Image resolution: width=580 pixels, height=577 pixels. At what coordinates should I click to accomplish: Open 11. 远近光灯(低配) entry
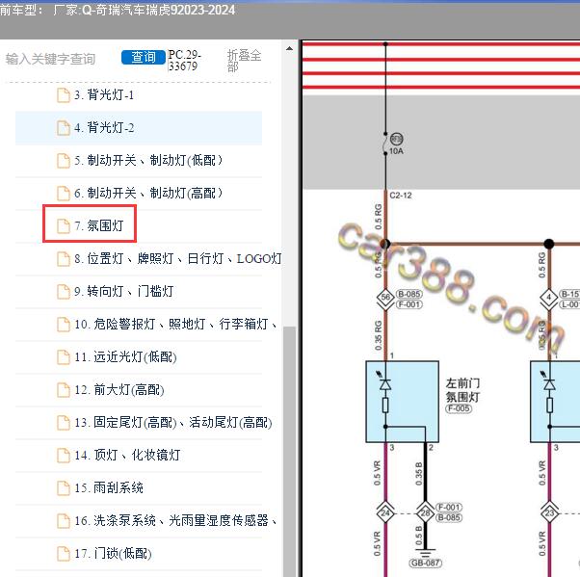click(x=126, y=357)
